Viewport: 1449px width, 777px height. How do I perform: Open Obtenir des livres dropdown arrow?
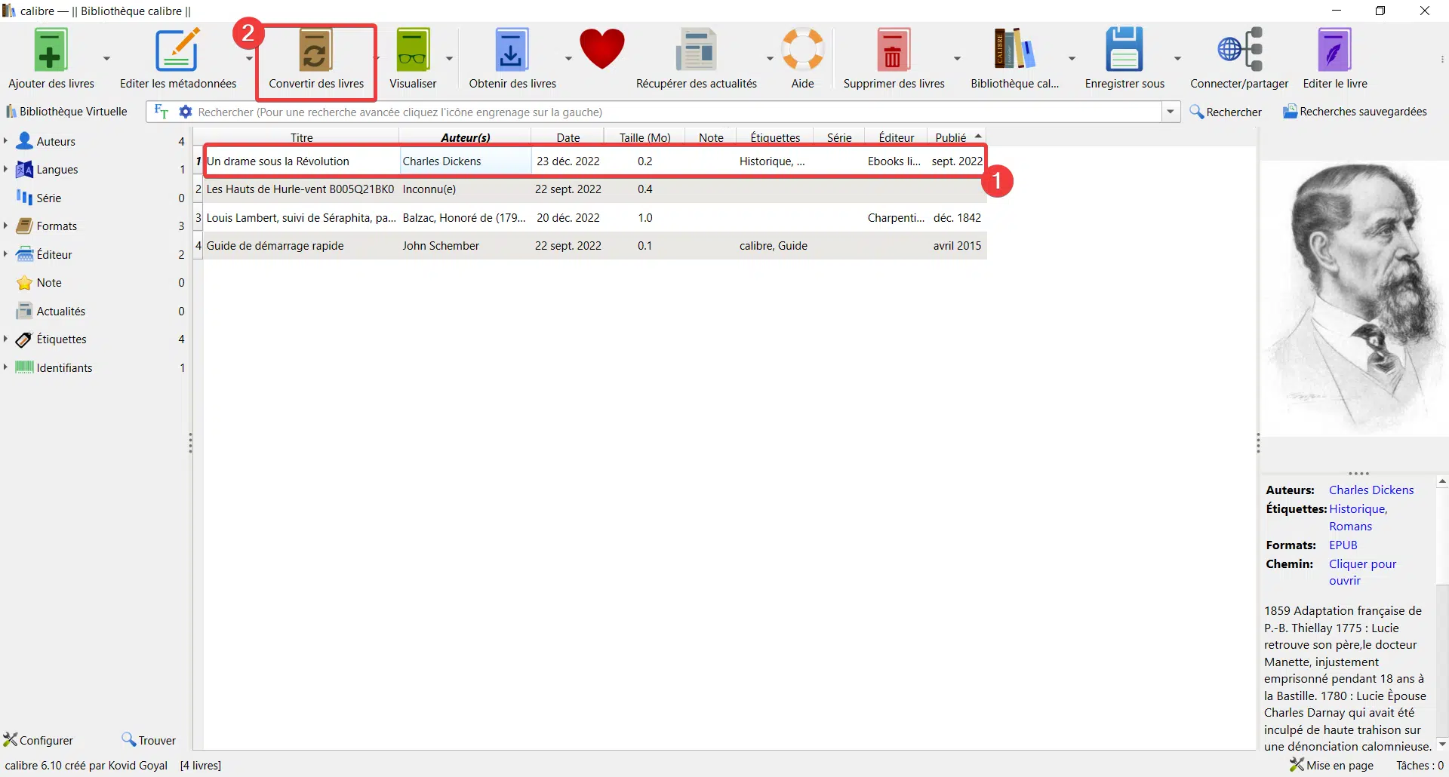click(568, 58)
